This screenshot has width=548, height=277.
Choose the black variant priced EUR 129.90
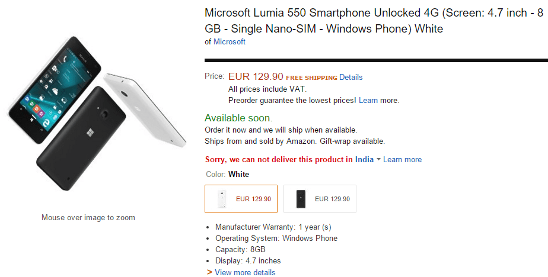pyautogui.click(x=320, y=199)
